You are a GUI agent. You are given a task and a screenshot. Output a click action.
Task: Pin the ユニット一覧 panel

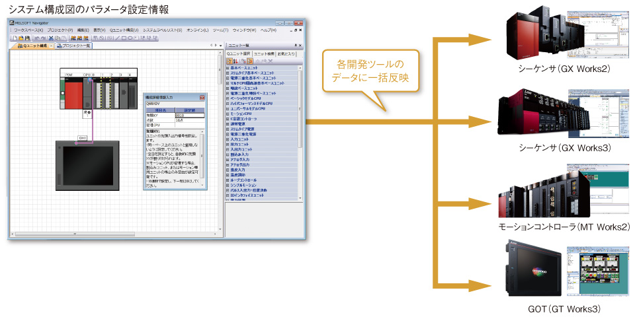[295, 46]
